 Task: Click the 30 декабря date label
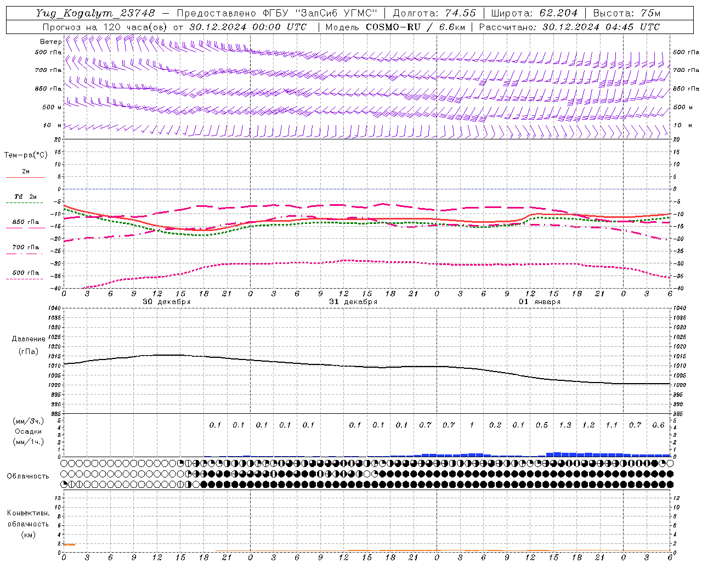(167, 302)
